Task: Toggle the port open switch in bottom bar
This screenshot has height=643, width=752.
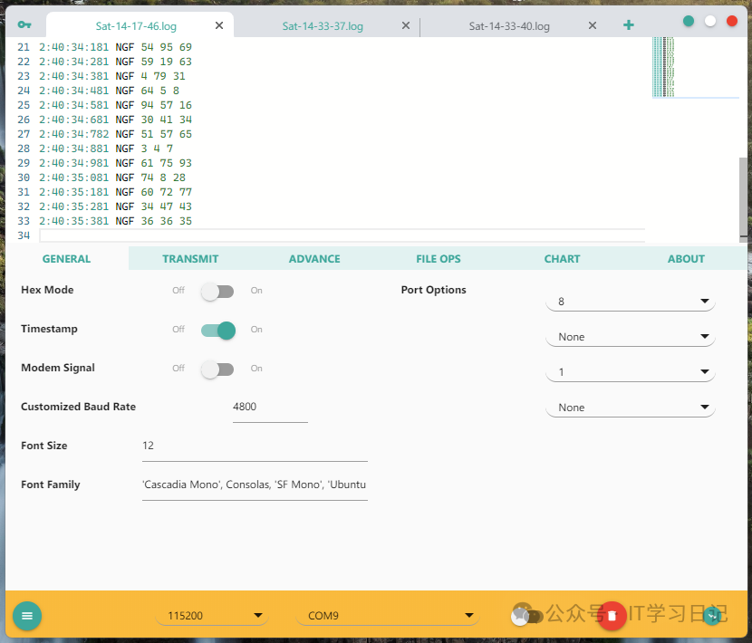Action: pyautogui.click(x=526, y=616)
